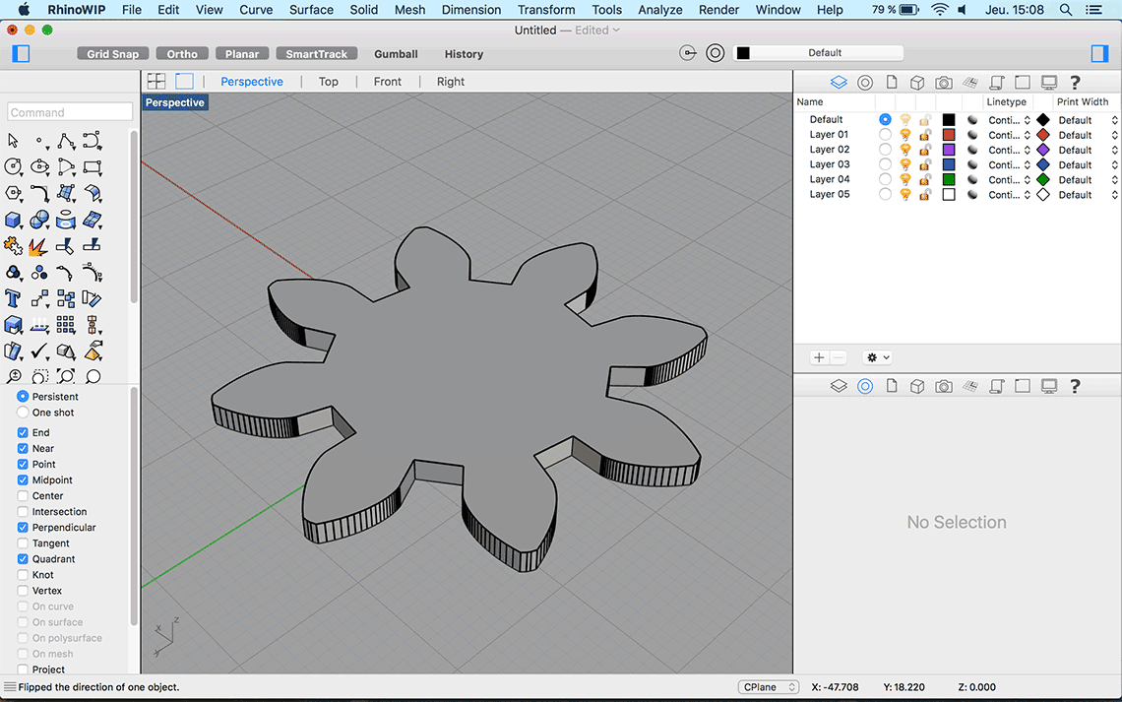1122x702 pixels.
Task: Select the Text object T tool
Action: point(12,298)
